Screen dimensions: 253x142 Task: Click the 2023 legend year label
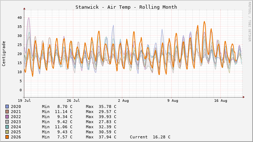pos(16,122)
